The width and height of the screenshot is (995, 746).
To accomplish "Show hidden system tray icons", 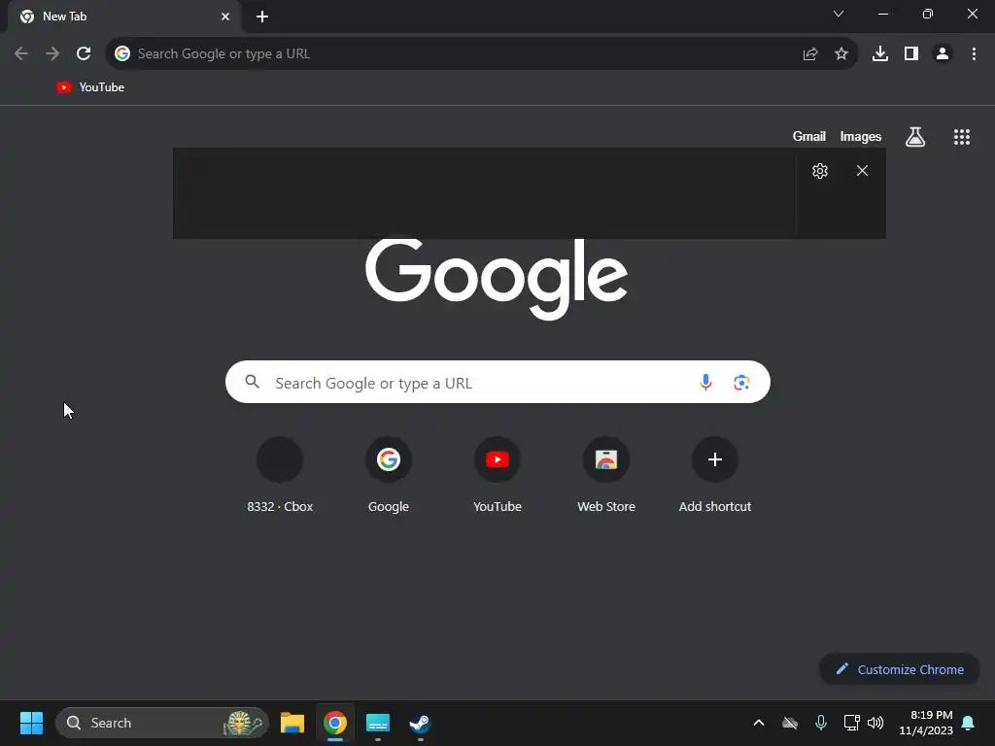I will [x=758, y=723].
